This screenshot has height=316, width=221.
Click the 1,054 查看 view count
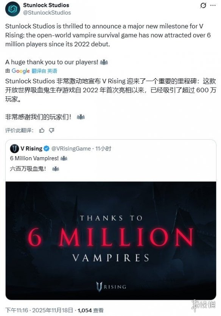point(90,310)
